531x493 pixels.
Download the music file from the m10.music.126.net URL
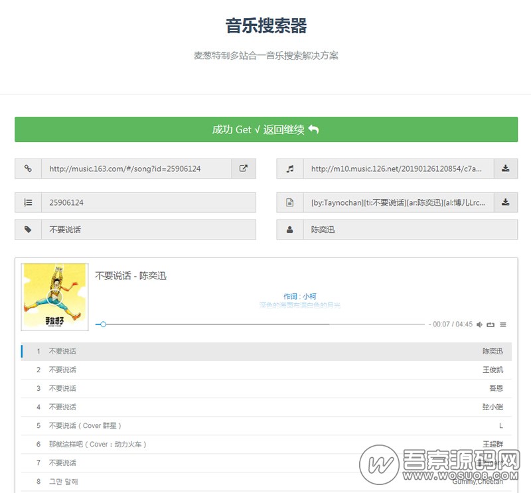pyautogui.click(x=505, y=169)
